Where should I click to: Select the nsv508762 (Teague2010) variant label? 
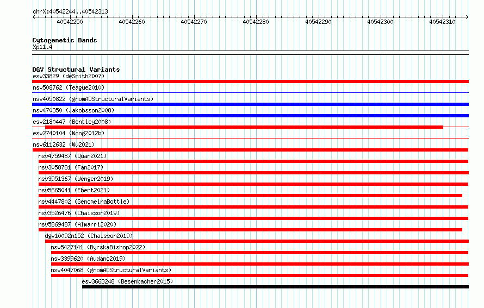tap(69, 87)
